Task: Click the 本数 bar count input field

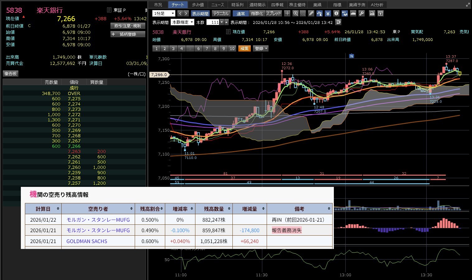Action: (213, 22)
